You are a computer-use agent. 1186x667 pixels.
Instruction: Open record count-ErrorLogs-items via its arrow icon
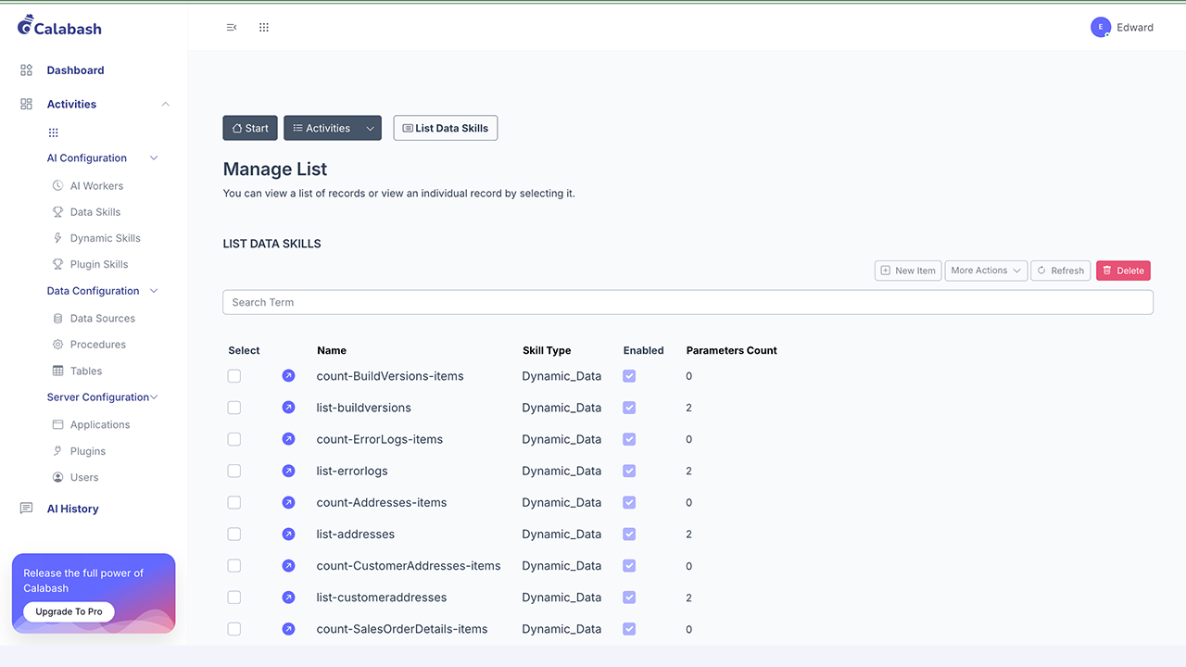(x=288, y=439)
